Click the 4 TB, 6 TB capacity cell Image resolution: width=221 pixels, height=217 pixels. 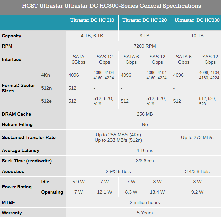[x=92, y=36]
